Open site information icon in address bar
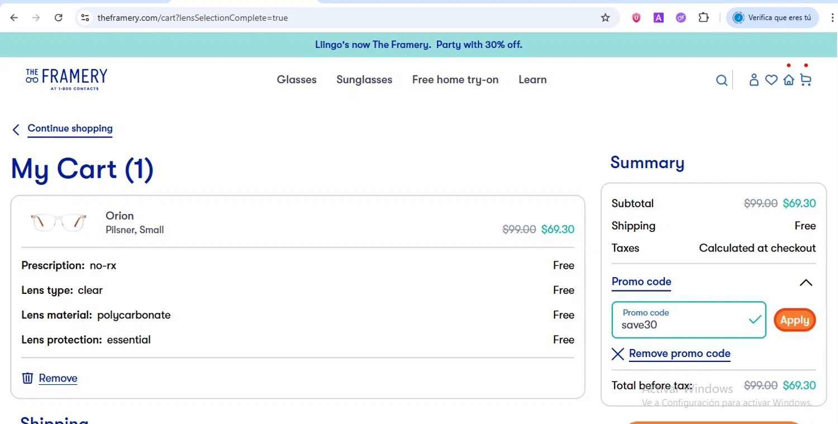 (x=85, y=18)
